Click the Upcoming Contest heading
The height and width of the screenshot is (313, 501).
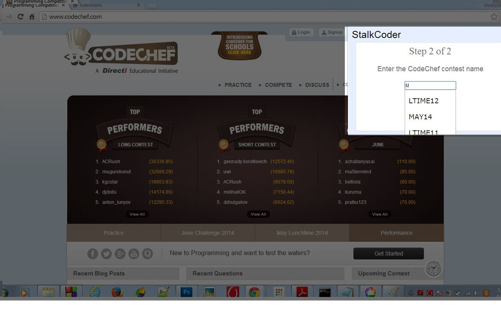pos(384,273)
